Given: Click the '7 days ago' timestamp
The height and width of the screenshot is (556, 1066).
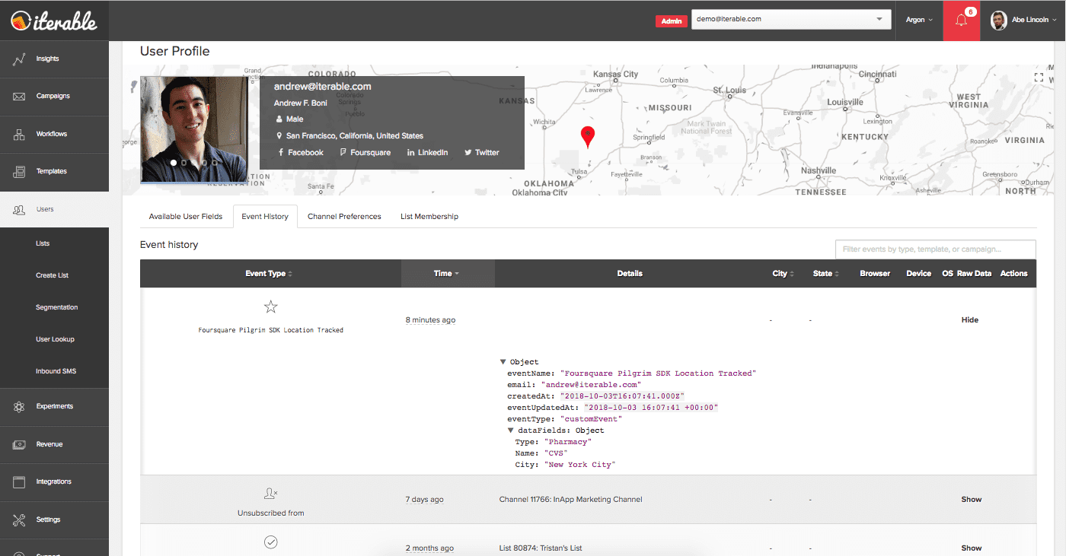Looking at the screenshot, I should coord(424,500).
